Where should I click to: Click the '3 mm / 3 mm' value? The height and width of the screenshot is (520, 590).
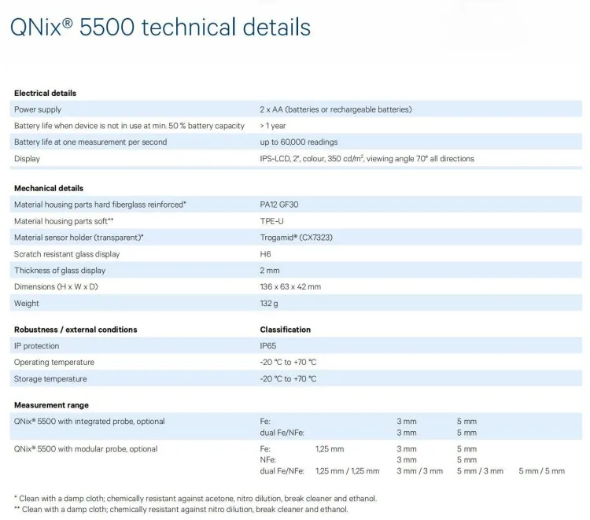419,471
